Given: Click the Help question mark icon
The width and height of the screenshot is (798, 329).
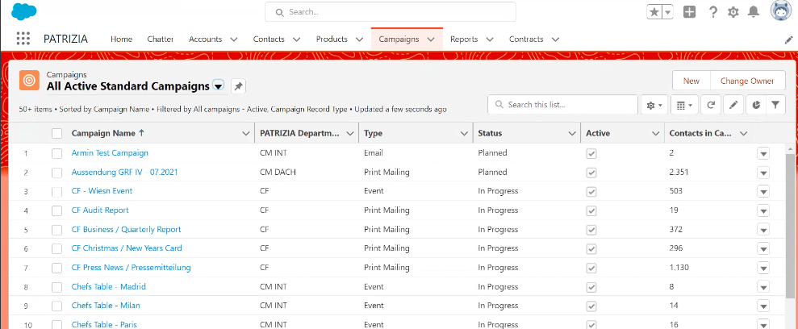Looking at the screenshot, I should click(712, 11).
